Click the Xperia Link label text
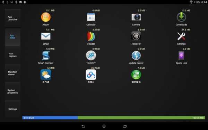 [181, 63]
